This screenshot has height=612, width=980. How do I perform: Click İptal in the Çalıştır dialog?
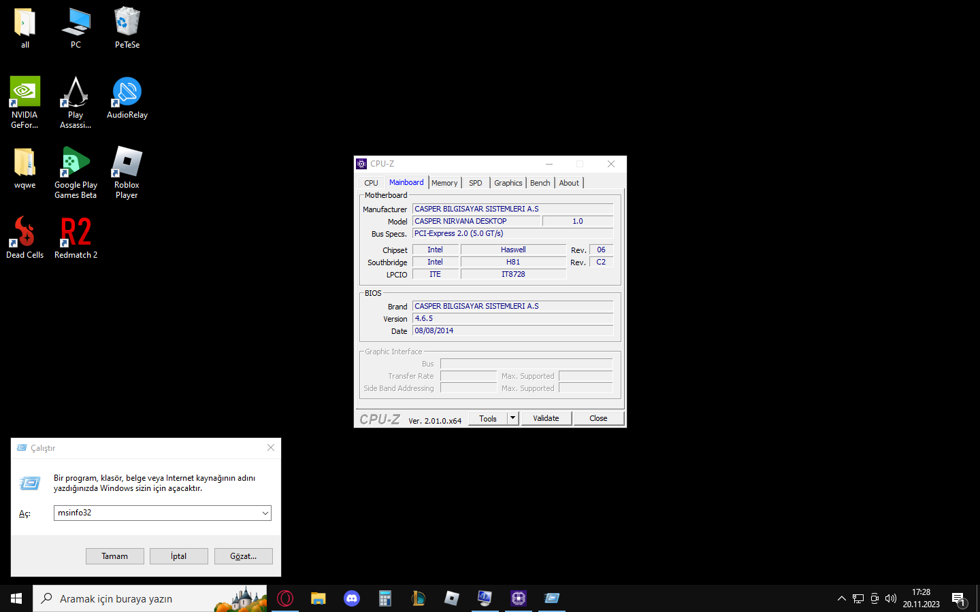(179, 556)
